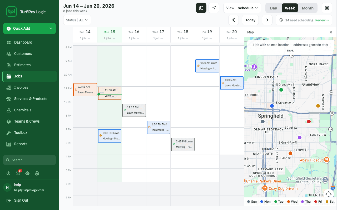Click the purple Thursday map pin
This screenshot has width=337, height=210.
point(300,138)
